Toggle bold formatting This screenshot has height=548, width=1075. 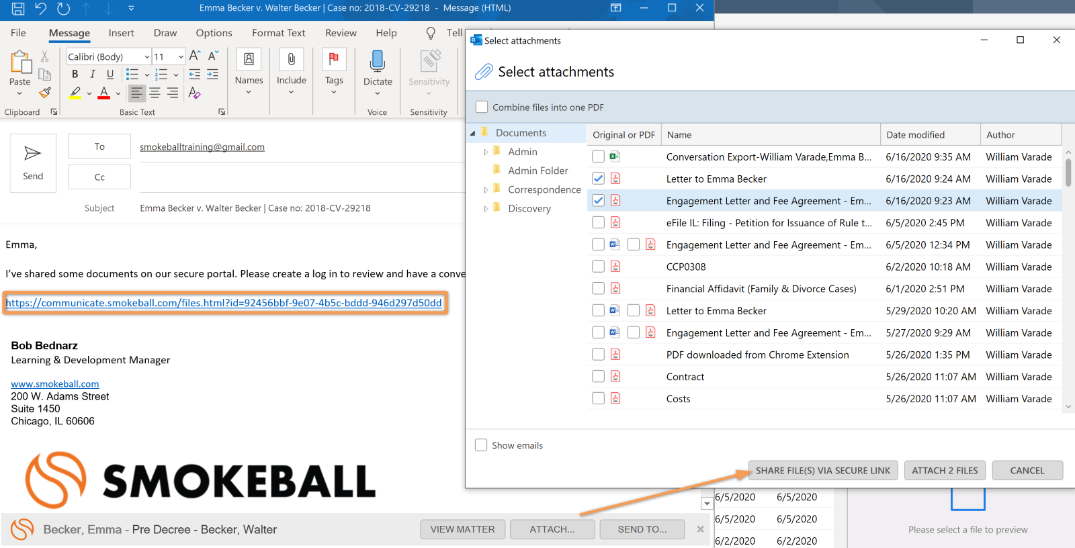[75, 75]
